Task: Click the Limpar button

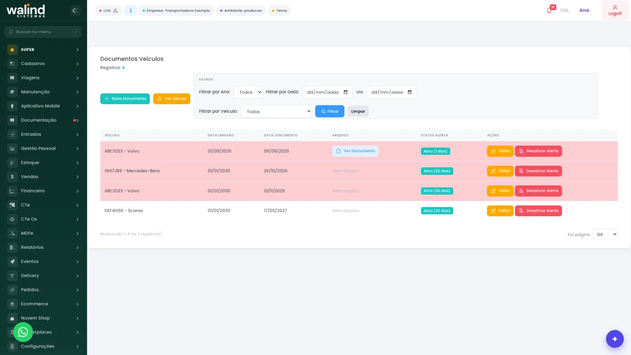Action: 358,111
